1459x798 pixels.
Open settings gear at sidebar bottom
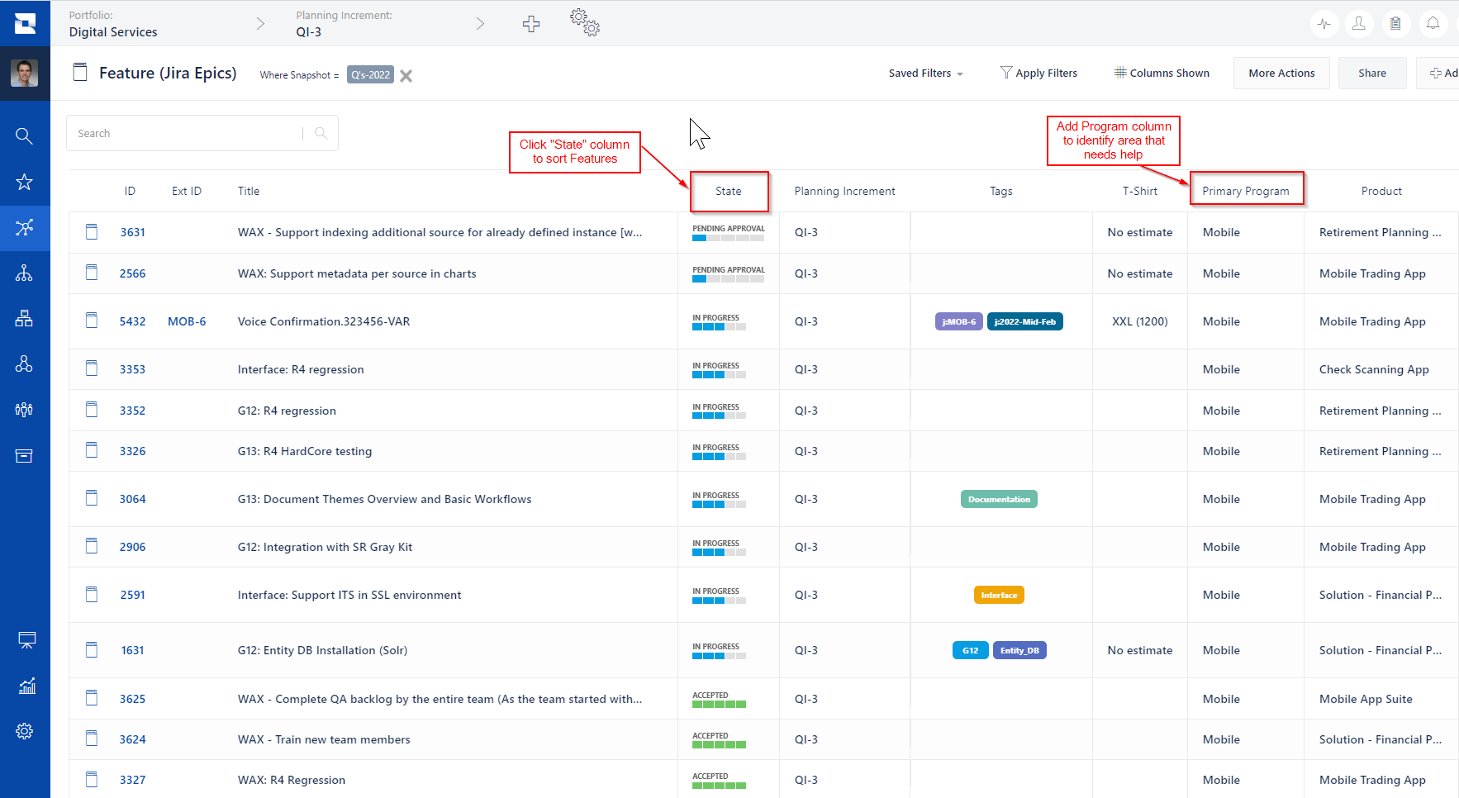[x=24, y=731]
